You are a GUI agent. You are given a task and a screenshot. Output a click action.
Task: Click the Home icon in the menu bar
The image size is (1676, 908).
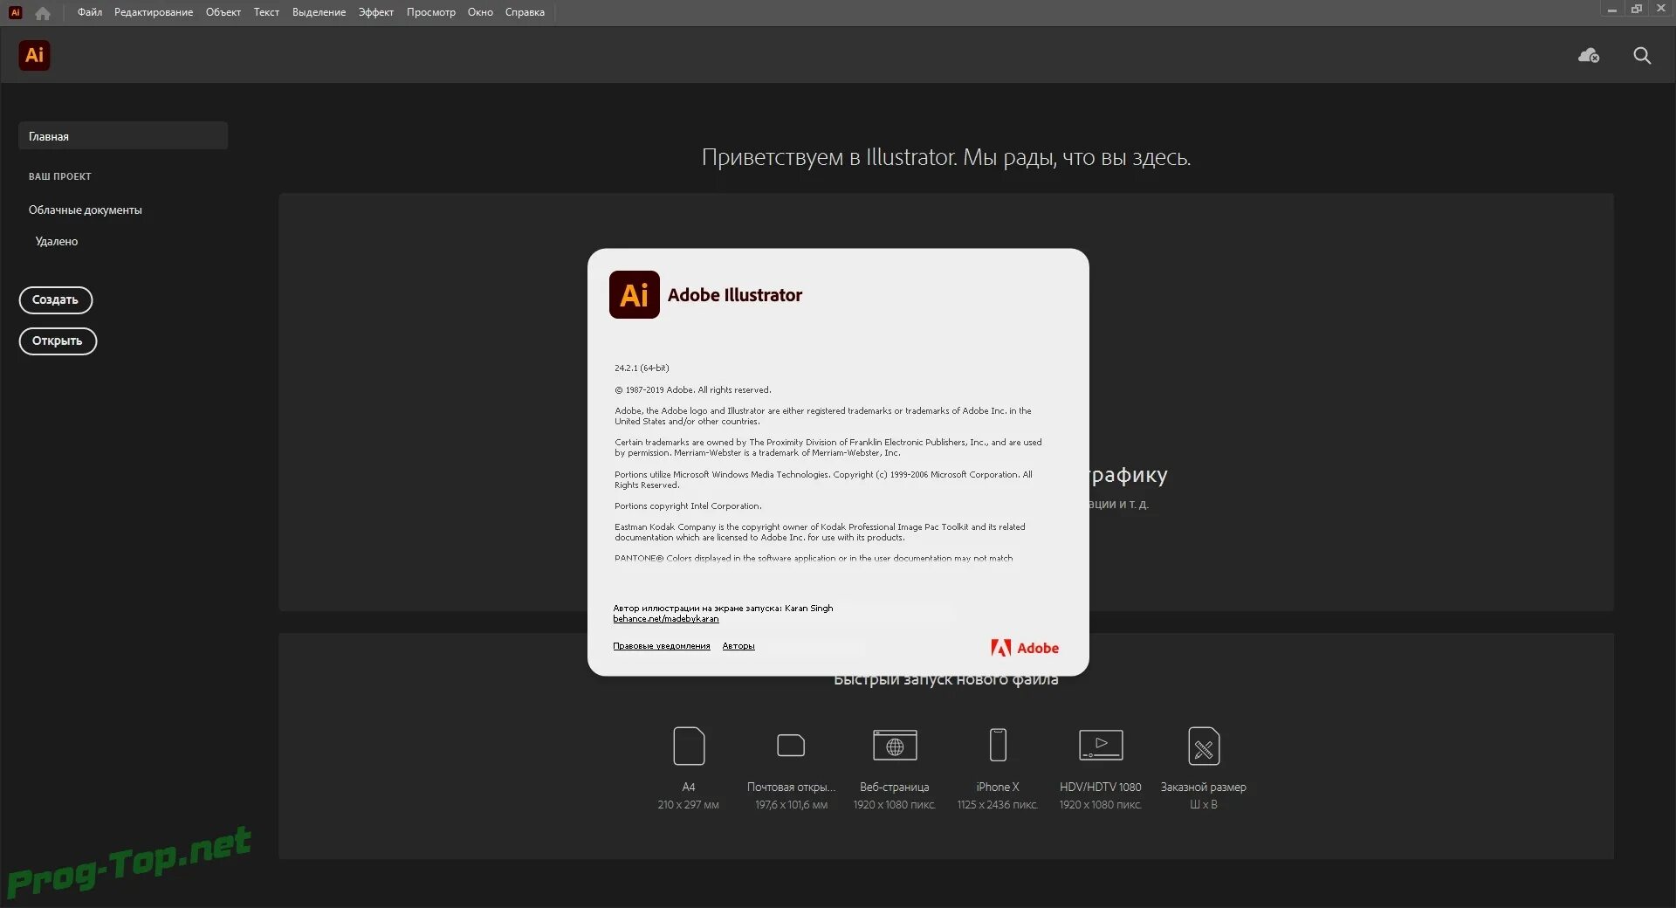43,13
